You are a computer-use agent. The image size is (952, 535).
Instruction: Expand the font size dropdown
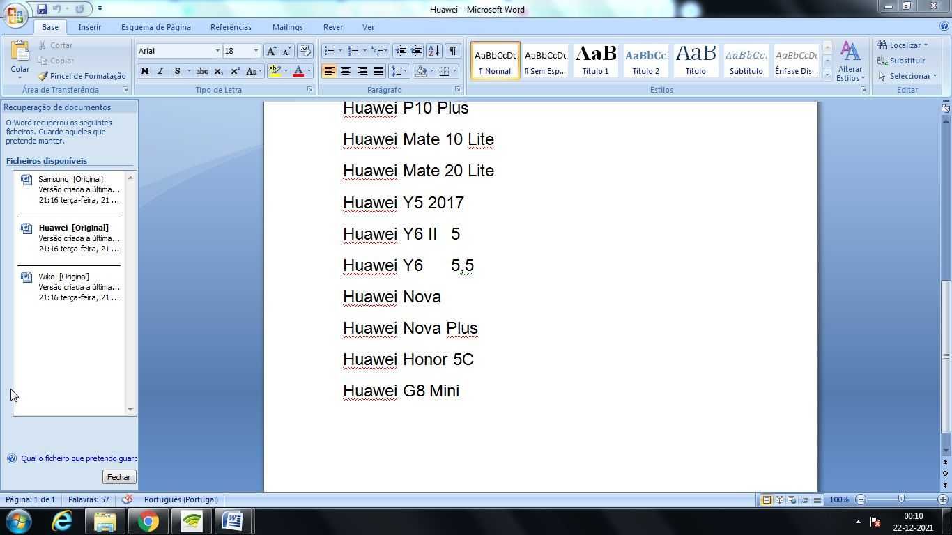(x=256, y=51)
